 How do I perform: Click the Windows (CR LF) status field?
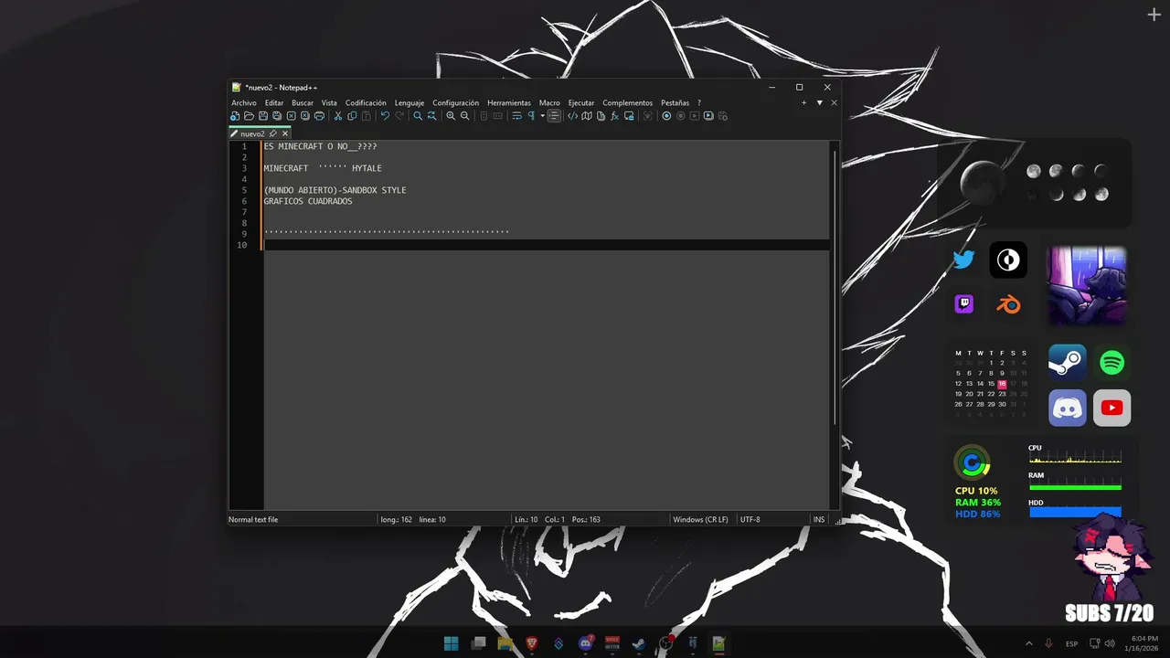pos(700,519)
